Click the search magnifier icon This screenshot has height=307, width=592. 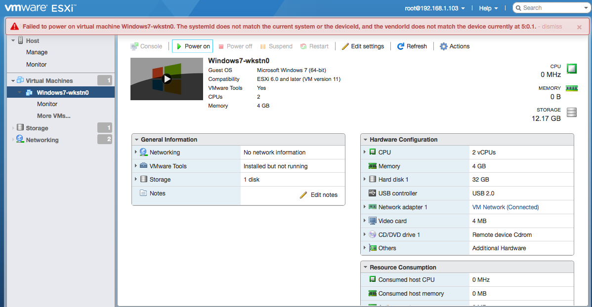(518, 7)
